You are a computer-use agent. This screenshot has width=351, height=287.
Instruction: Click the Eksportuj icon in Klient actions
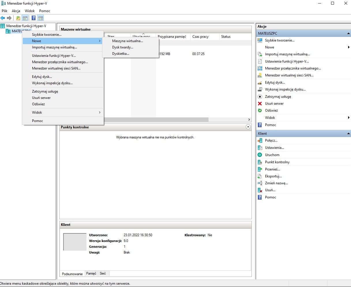(x=260, y=176)
